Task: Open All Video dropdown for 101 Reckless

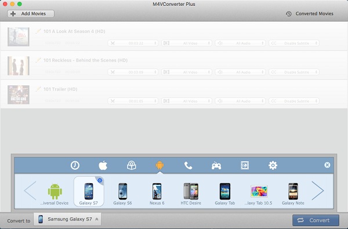Action: (187, 72)
